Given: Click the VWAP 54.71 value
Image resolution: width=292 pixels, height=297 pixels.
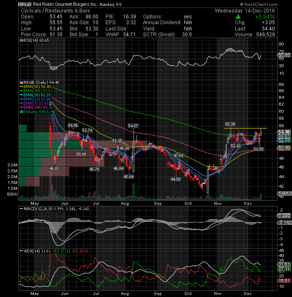Looking at the screenshot, I should pyautogui.click(x=129, y=35).
